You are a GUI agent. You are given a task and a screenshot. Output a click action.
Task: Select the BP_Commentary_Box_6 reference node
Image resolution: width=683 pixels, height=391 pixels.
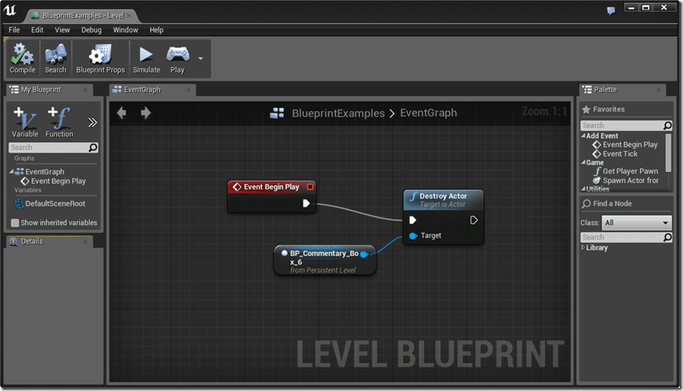[324, 260]
